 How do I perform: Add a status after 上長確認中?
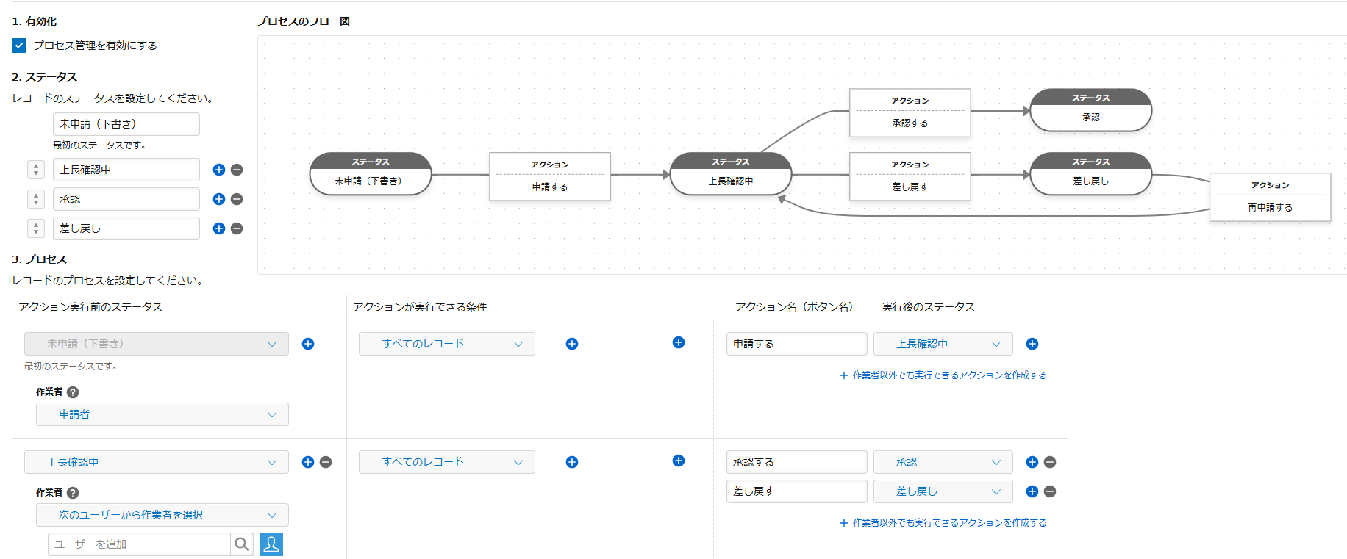click(219, 170)
